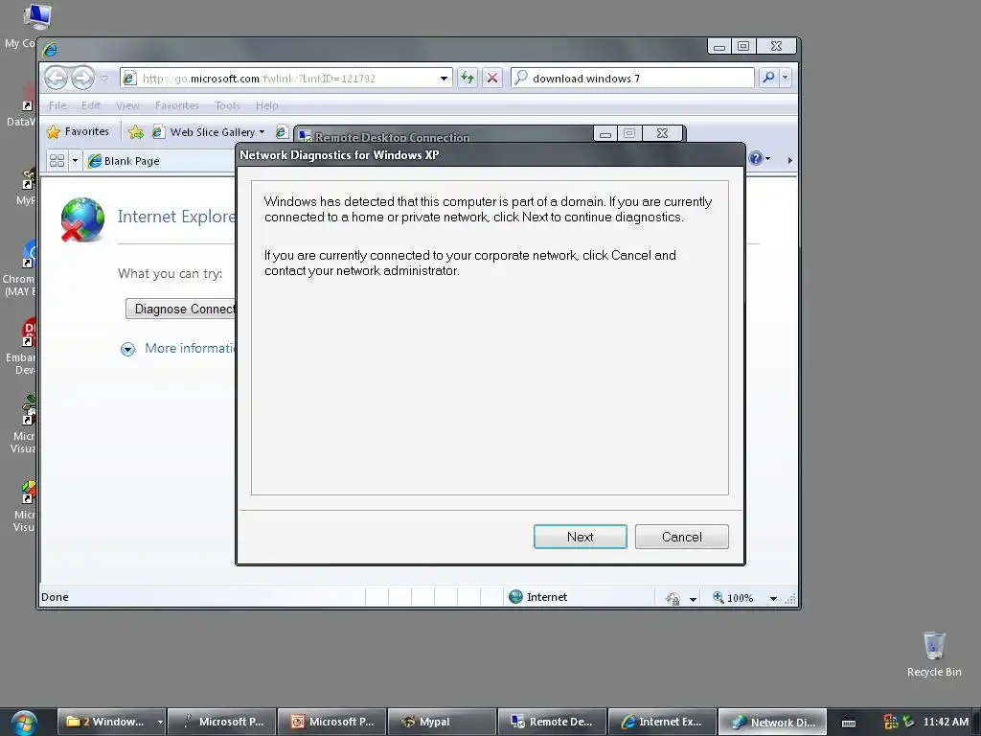Open the Help menu
Screen dimensions: 981x736
266,105
